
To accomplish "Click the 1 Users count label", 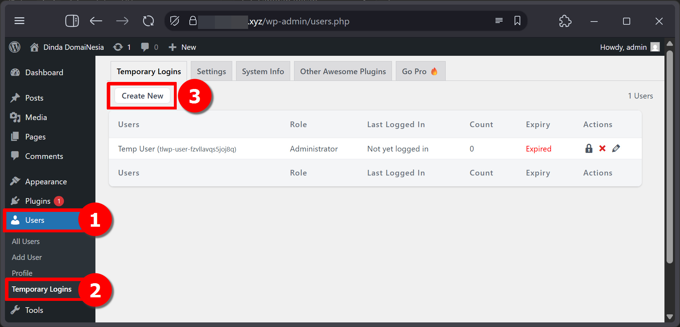I will (640, 96).
